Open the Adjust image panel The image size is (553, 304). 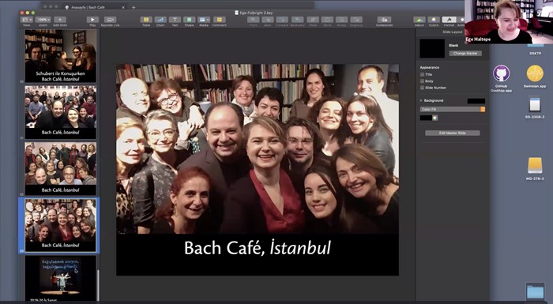(419, 20)
